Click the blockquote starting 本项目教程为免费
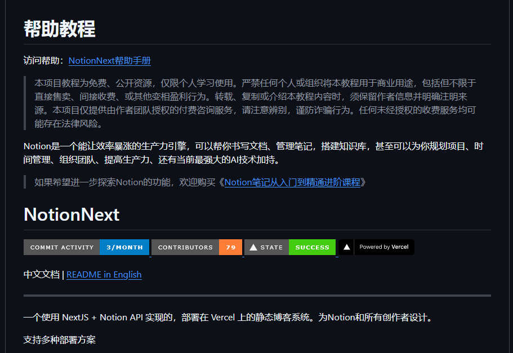 pos(255,104)
